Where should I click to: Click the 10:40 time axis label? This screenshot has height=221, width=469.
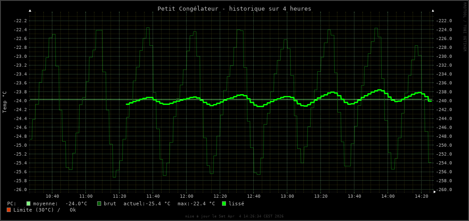(x=52, y=196)
